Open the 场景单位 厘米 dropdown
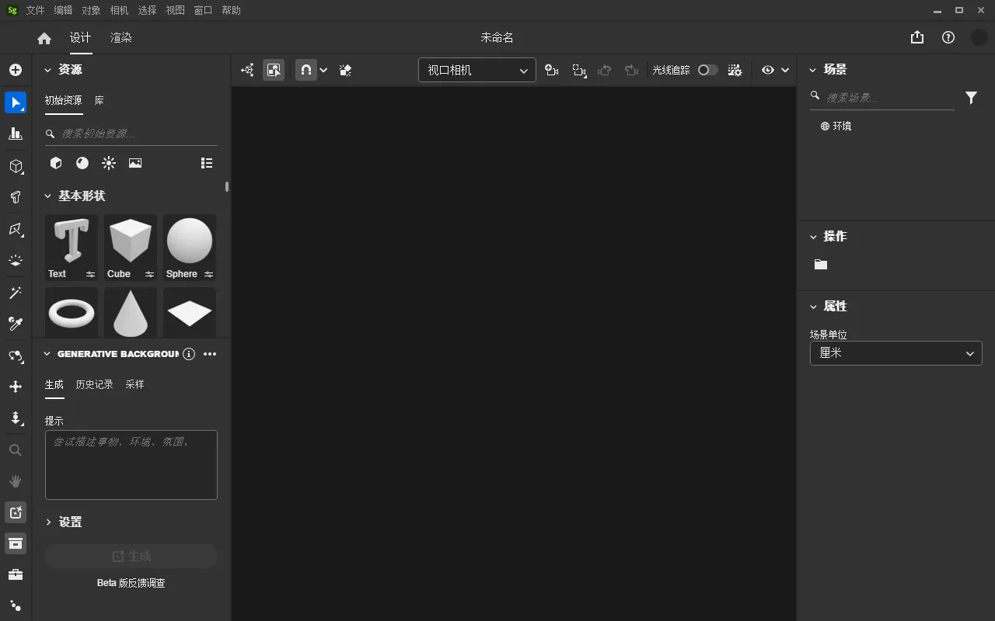 coord(895,353)
